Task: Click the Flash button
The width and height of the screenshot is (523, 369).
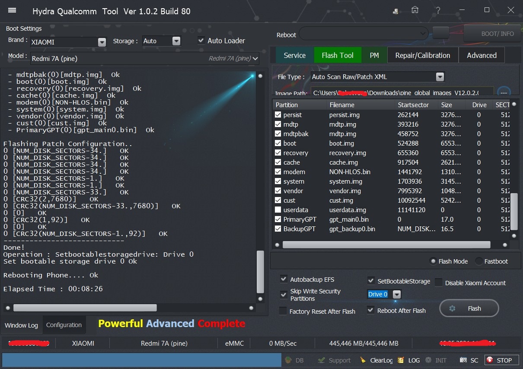Action: 469,309
